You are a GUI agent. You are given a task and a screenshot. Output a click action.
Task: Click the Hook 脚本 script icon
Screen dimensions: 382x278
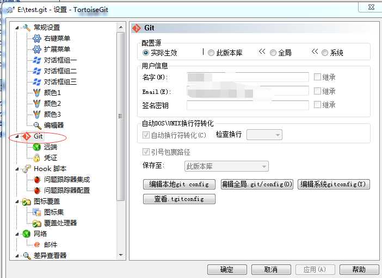click(26, 169)
